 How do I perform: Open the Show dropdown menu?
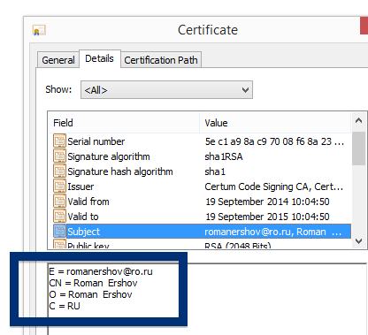coord(166,90)
